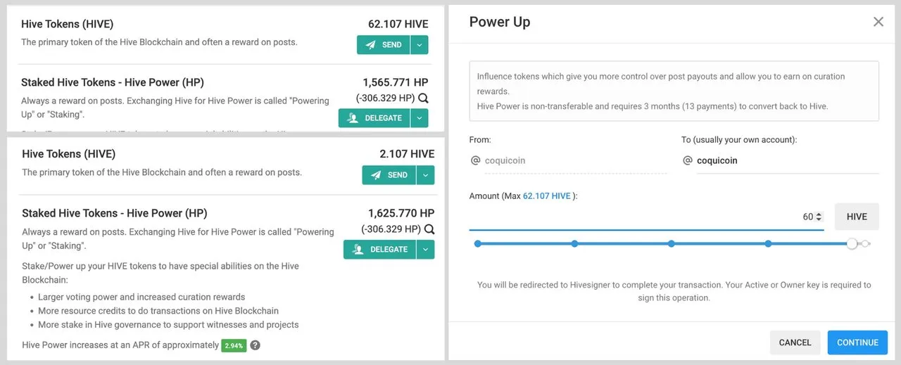
Task: Click the middle mark on the amount slider
Action: pos(672,244)
